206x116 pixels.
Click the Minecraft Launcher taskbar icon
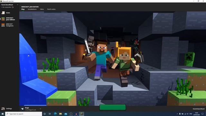(x=81, y=114)
